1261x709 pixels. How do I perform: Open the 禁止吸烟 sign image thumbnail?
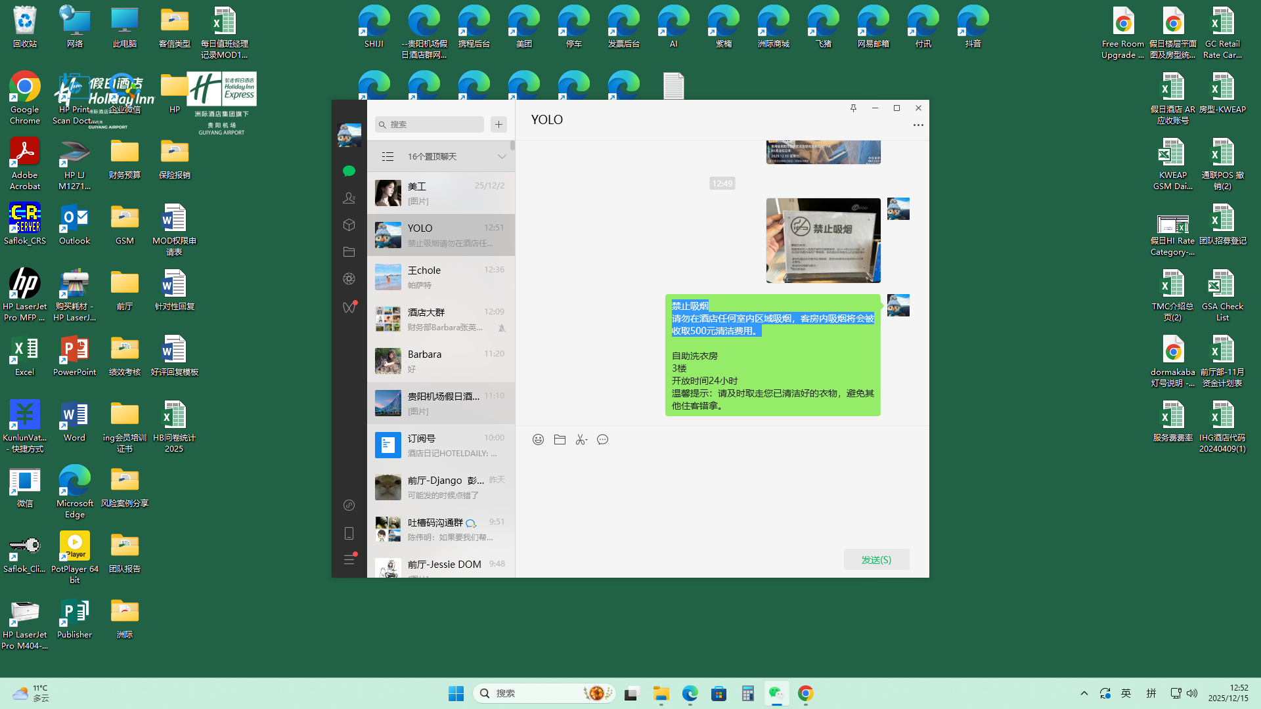823,240
